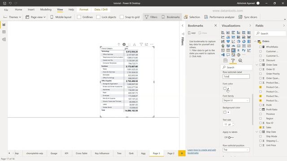Open the Row subtotal position dropdown
Image resolution: width=287 pixels, height=161 pixels.
pos(236,150)
